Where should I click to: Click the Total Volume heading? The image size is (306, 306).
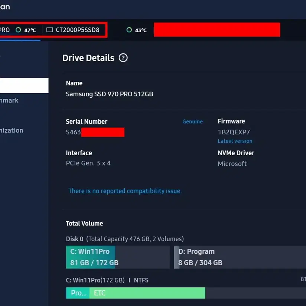coord(84,224)
